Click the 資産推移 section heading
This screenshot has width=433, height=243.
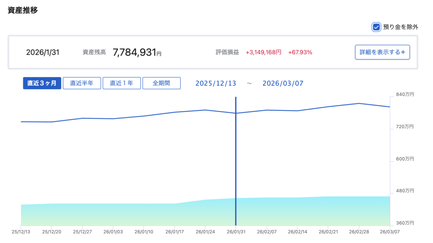(x=23, y=10)
